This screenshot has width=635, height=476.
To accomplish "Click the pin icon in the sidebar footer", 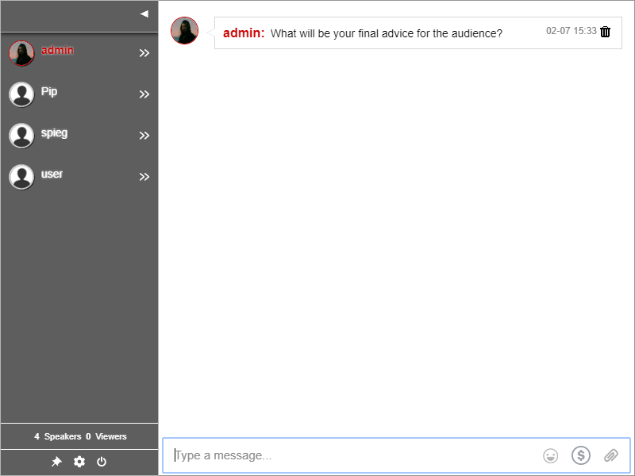I will pos(56,462).
